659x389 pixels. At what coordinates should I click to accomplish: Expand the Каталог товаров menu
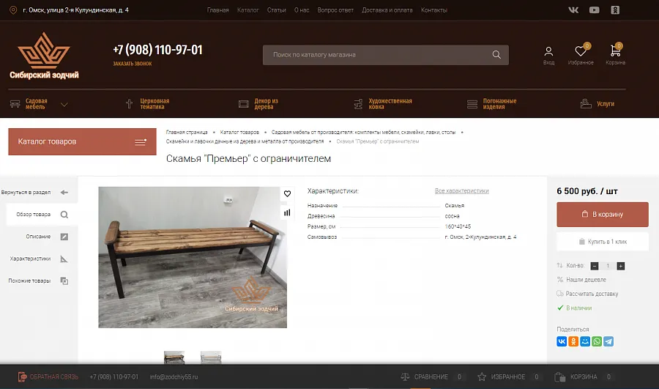pyautogui.click(x=82, y=141)
